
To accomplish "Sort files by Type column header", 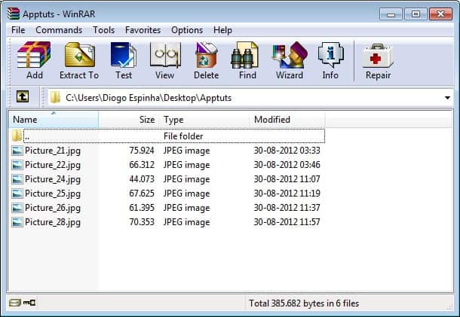I will click(204, 120).
